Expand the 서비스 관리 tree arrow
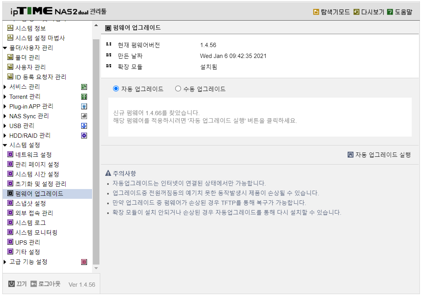The height and width of the screenshot is (298, 423). point(5,87)
